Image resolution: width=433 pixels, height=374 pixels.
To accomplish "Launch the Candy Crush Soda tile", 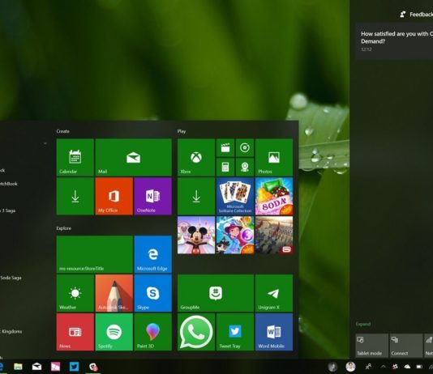I will click(274, 196).
